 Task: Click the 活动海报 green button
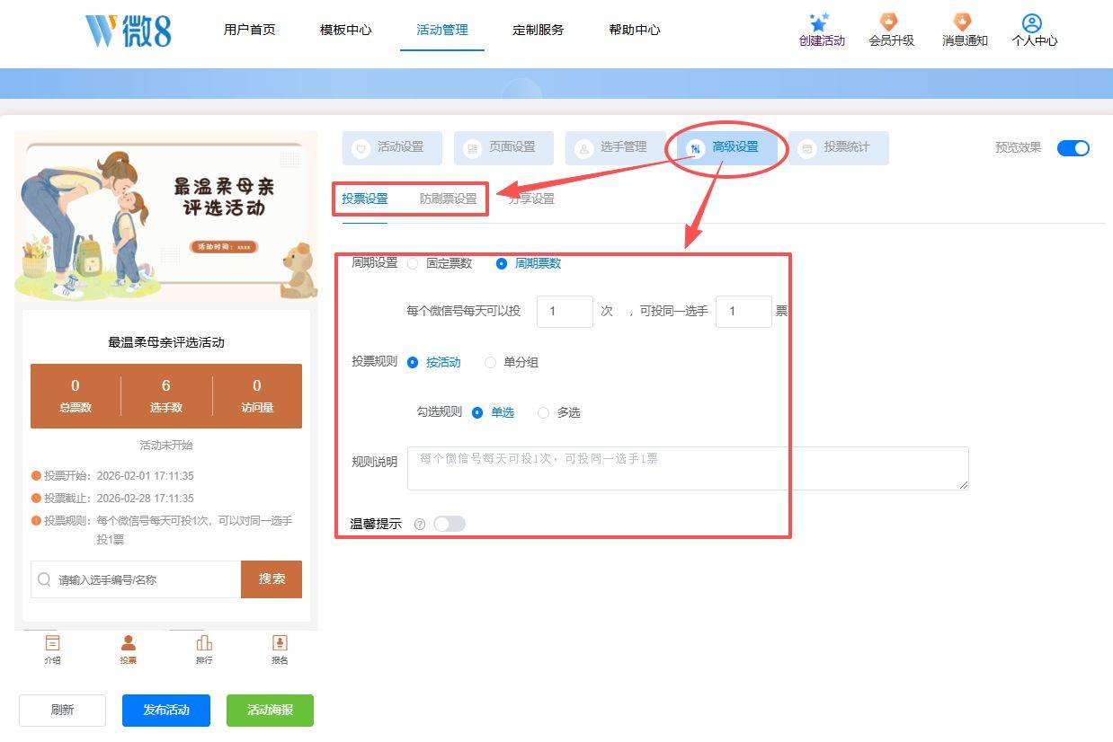(x=270, y=710)
